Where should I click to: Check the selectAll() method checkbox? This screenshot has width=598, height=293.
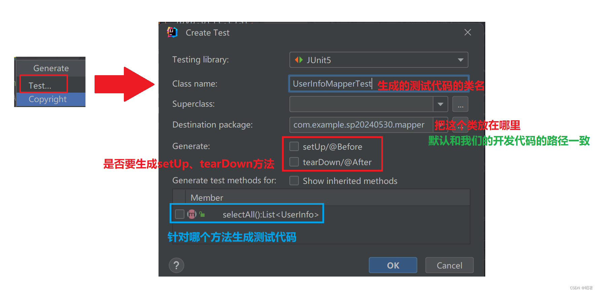180,214
